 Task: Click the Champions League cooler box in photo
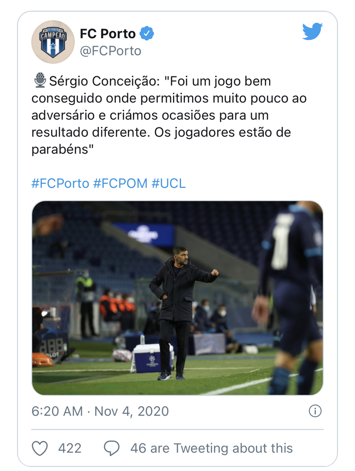(x=152, y=358)
